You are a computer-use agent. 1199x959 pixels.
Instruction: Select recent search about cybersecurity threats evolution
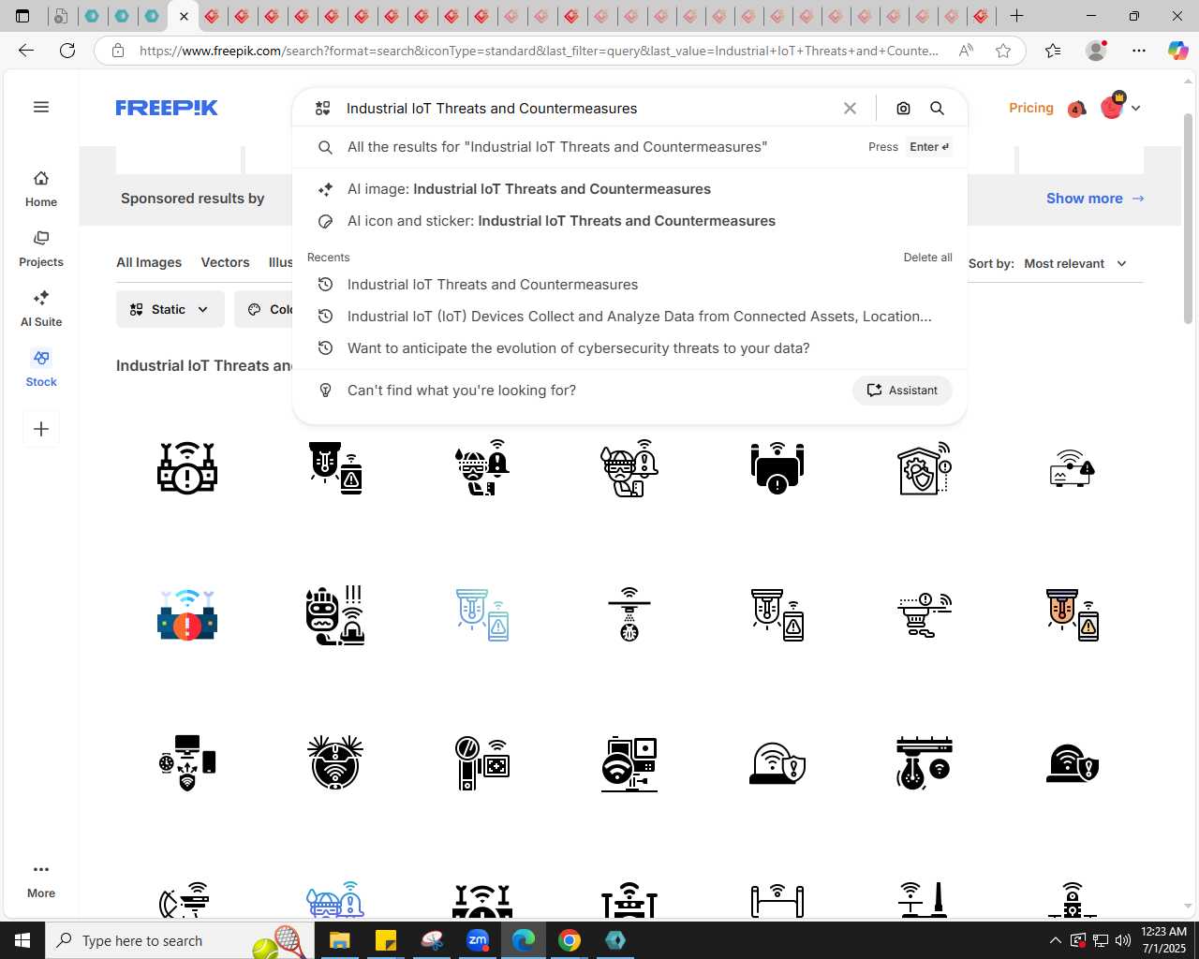coord(629,348)
